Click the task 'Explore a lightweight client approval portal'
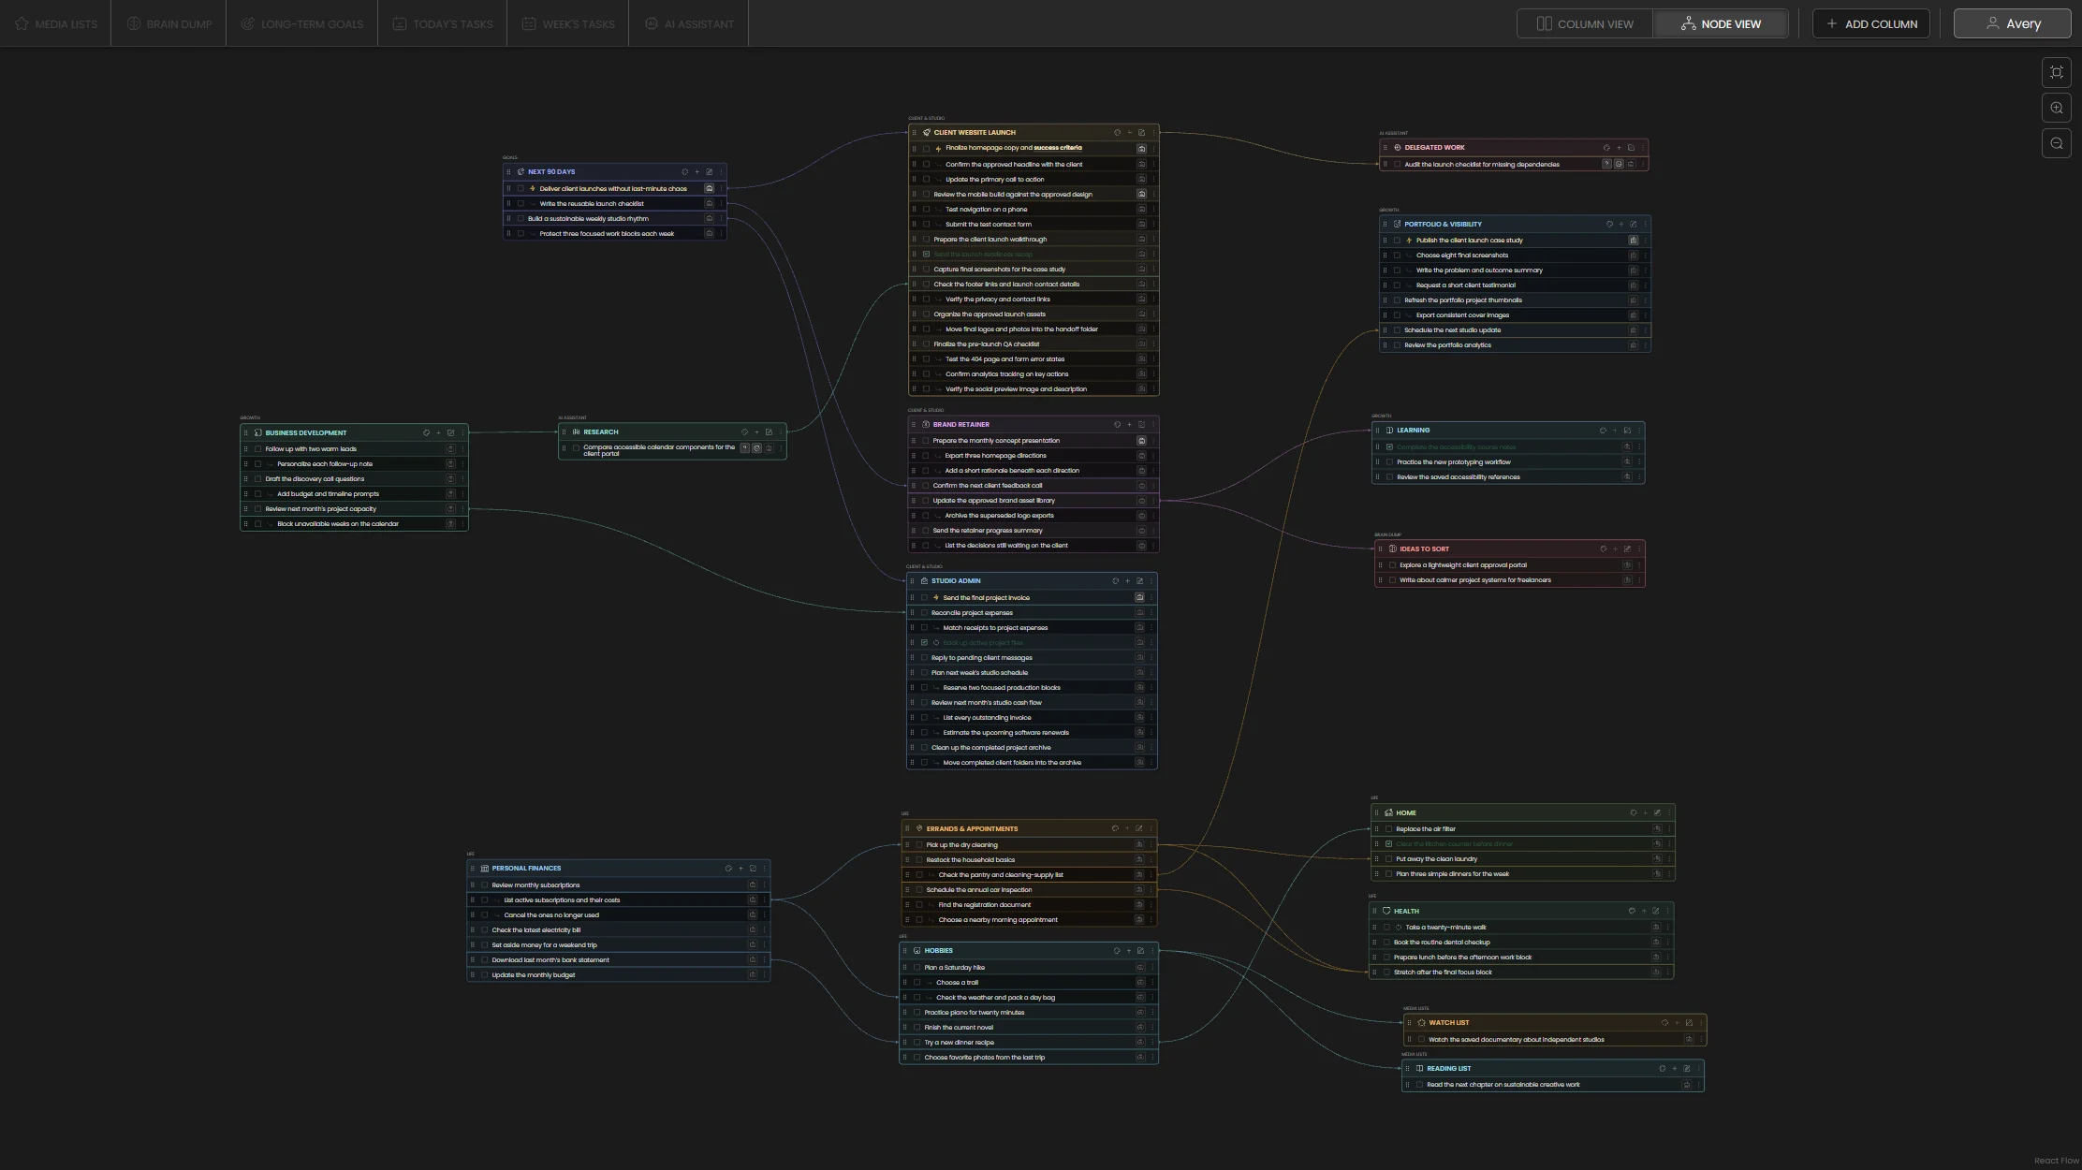 1463,565
